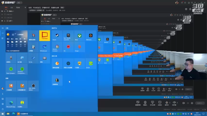Show the third dimmed hidden source layer
Viewport: 207px width, 116px height.
tap(2, 18)
